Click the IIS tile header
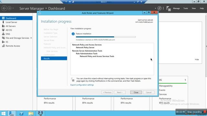207x116 pixels. point(173,80)
